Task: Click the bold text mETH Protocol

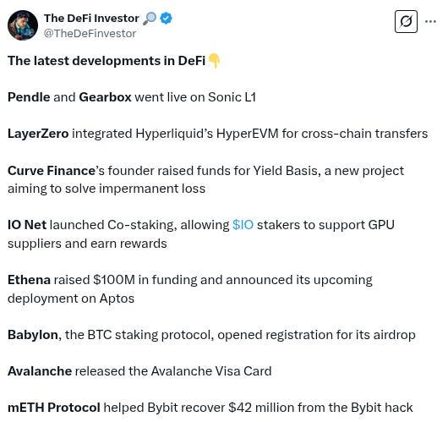Action: (54, 408)
